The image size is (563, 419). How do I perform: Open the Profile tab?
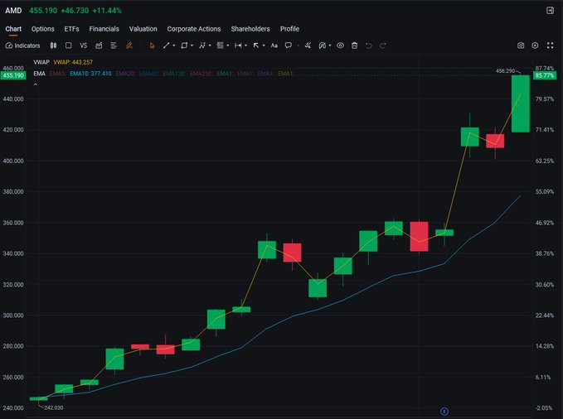coord(289,29)
